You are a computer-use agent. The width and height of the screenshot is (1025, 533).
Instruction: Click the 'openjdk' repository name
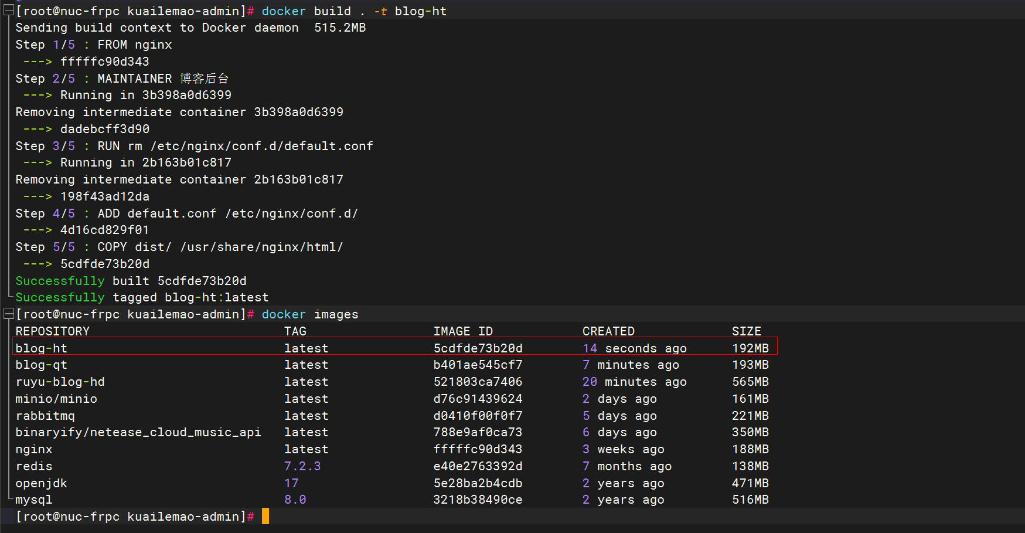pyautogui.click(x=41, y=483)
